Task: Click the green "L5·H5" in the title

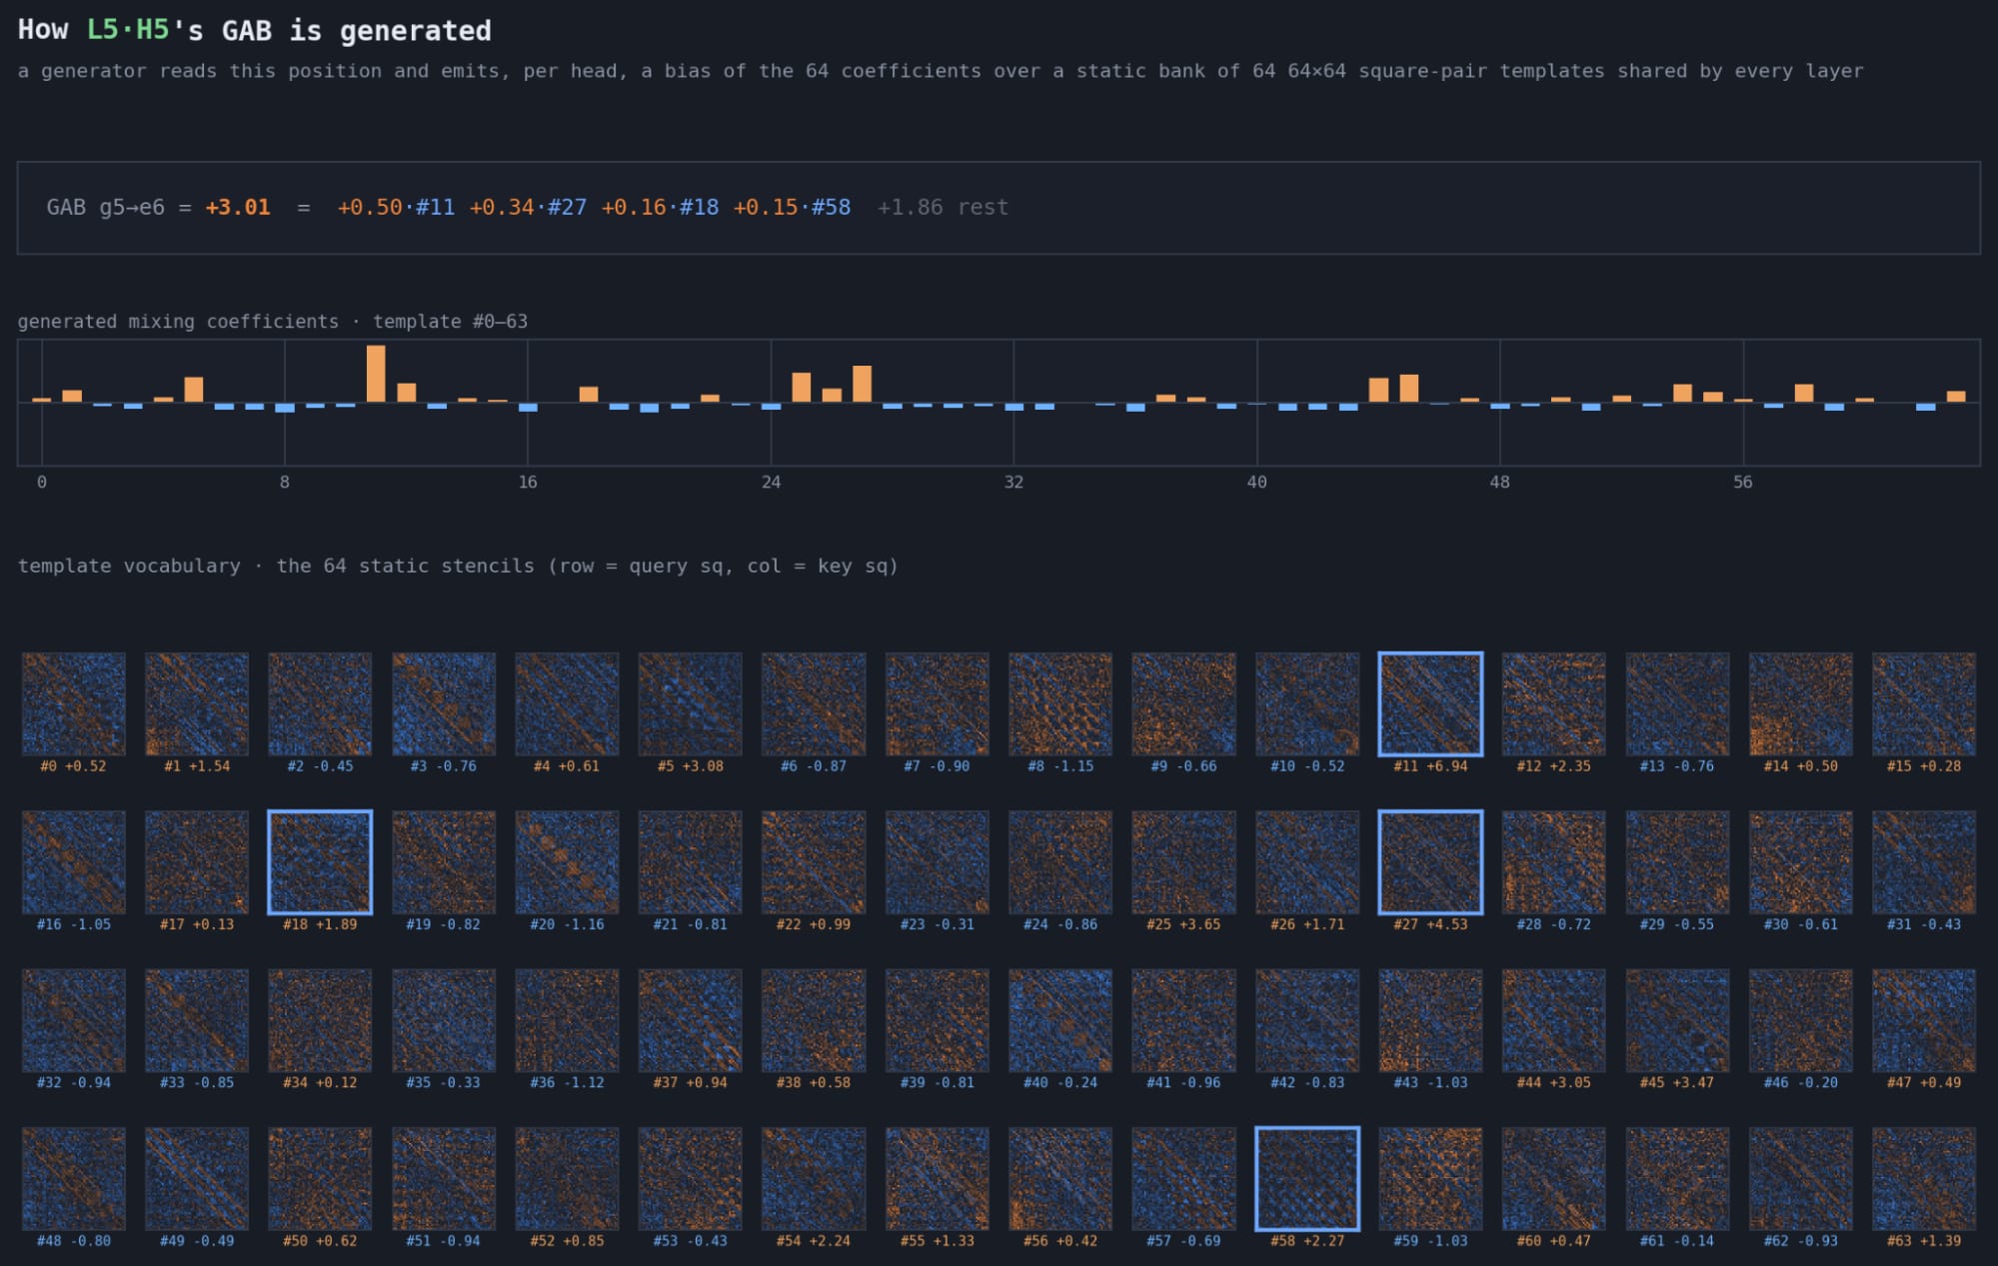Action: point(128,30)
